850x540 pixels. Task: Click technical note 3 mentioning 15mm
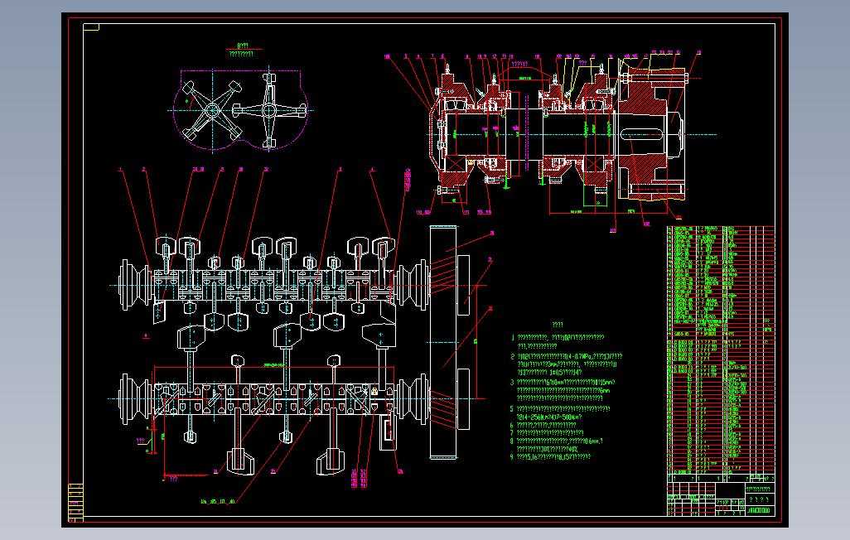click(x=563, y=390)
